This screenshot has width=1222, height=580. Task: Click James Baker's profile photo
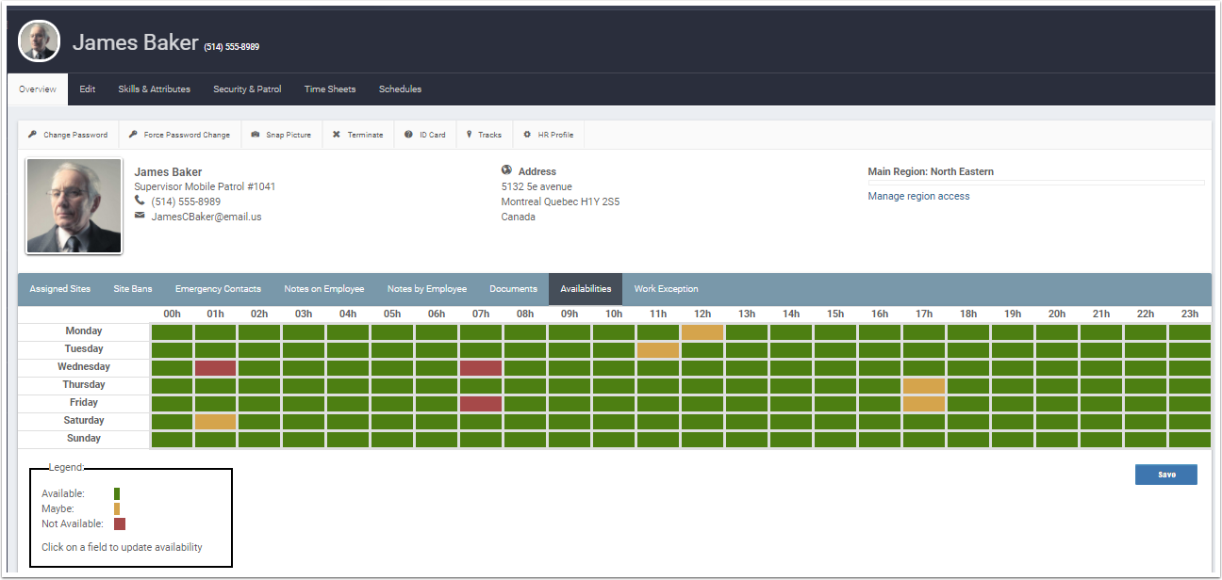pos(74,205)
